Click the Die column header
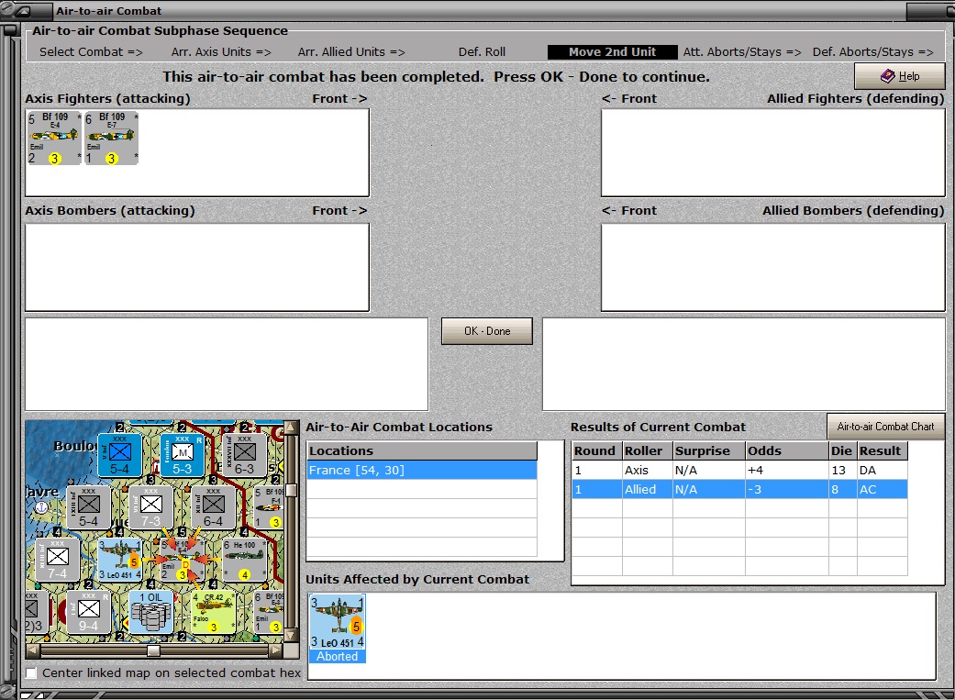This screenshot has height=700, width=955. 843,450
